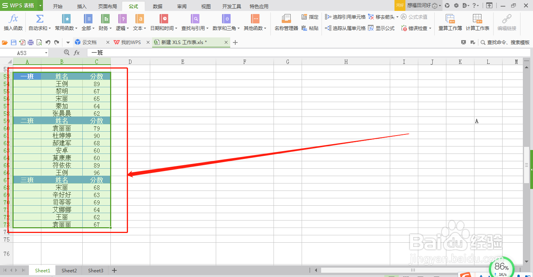533x277 pixels.
Task: Select the cell containing 张晨晨
Action: (x=62, y=113)
